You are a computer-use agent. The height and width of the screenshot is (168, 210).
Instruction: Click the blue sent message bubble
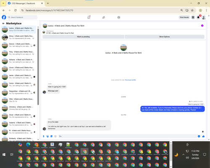pos(173,109)
